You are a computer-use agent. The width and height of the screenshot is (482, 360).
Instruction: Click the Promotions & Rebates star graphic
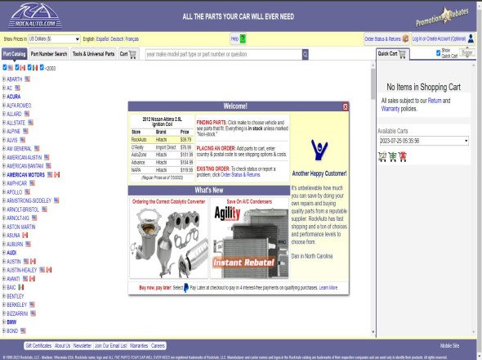point(442,17)
